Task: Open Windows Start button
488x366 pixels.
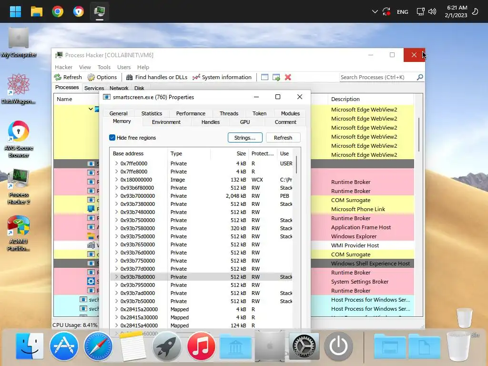Action: (x=15, y=11)
